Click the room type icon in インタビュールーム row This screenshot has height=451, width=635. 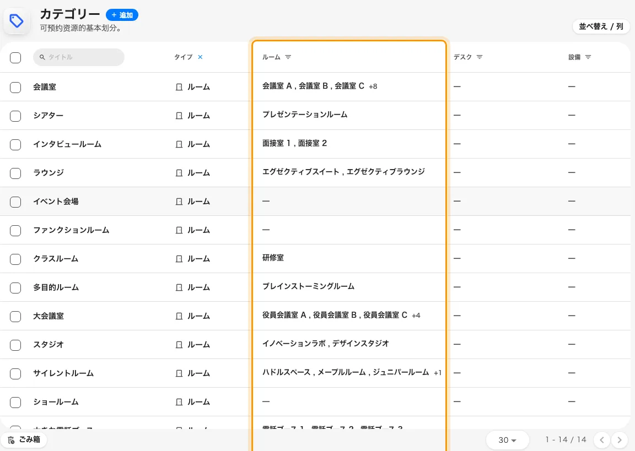click(179, 144)
